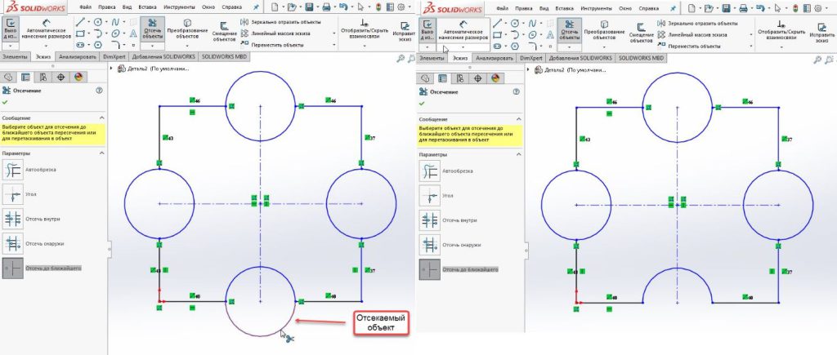Select Corner Rectangle tool in left window
837x355 pixels.
click(x=80, y=33)
